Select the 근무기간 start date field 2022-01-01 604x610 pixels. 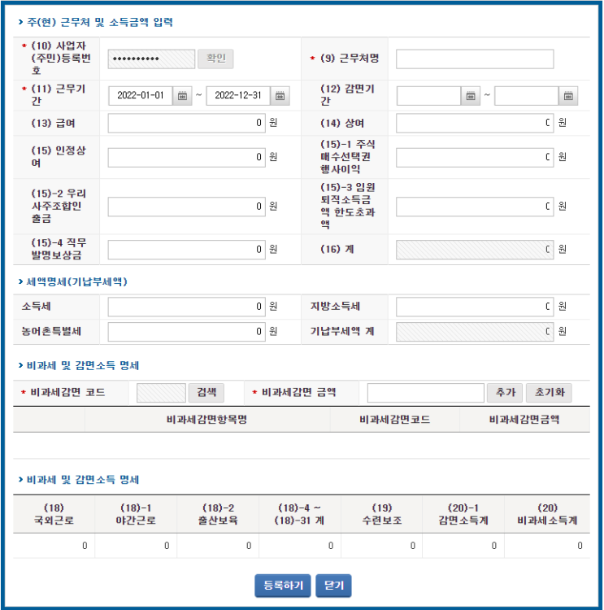tap(141, 96)
